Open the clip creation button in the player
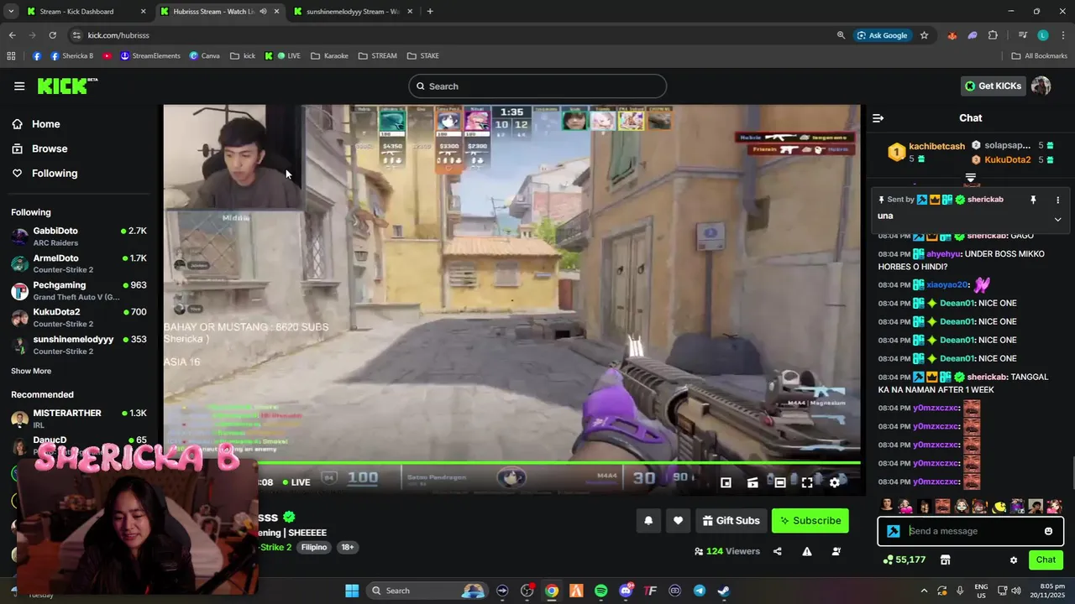 [x=752, y=482]
